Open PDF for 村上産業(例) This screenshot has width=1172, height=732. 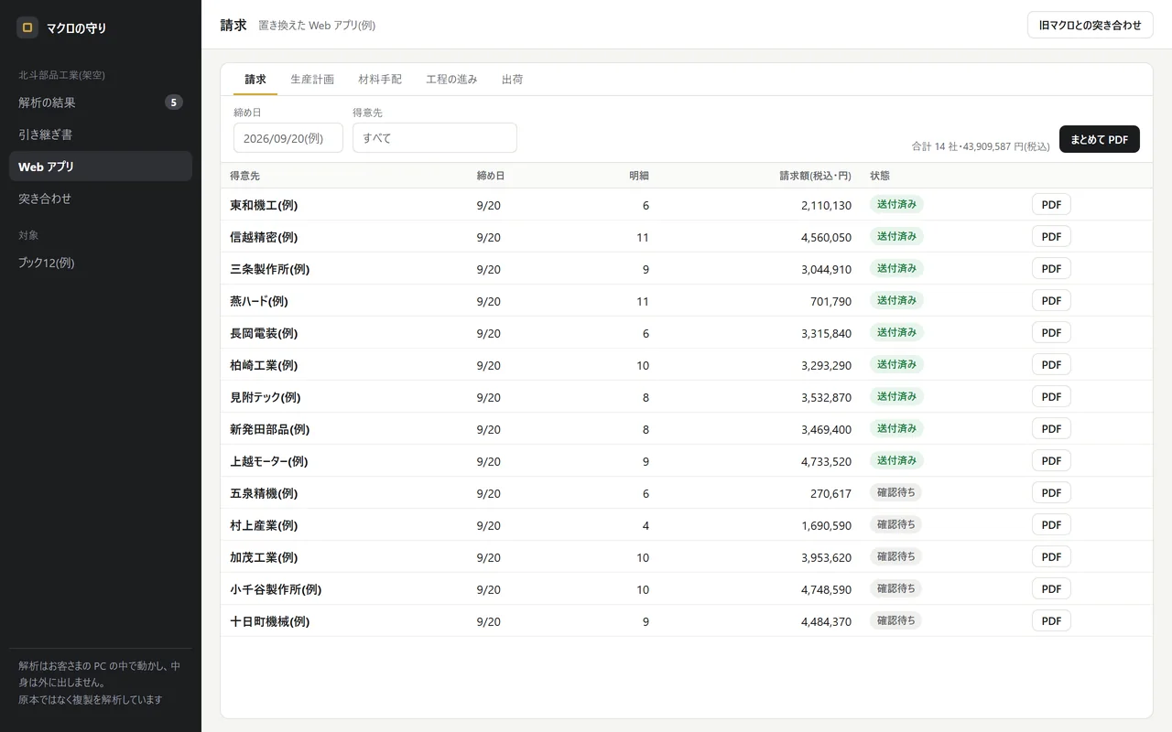[1051, 525]
